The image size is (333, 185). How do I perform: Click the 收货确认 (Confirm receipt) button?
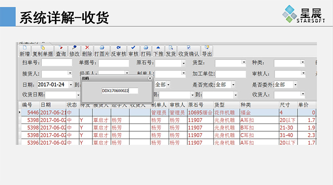tap(189, 51)
